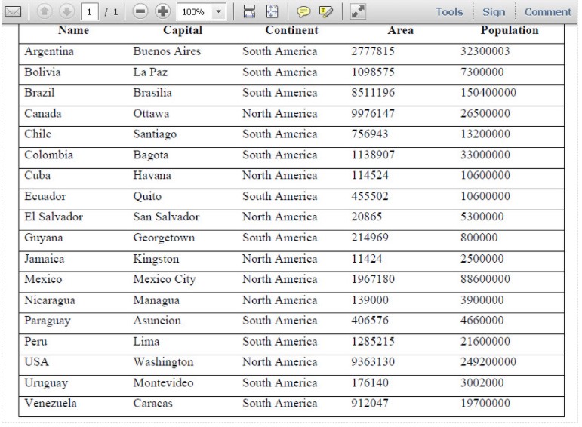
Task: Select the El Salvador name cell
Action: [54, 217]
